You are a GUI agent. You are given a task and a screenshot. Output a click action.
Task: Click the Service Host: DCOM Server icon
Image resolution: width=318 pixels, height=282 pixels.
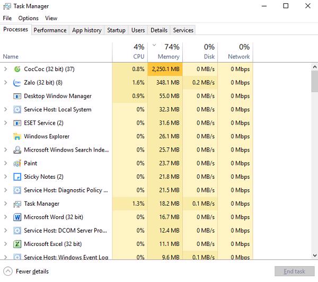(x=17, y=231)
